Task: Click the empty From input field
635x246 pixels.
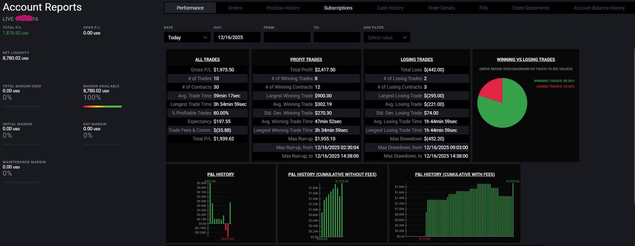Action: (x=287, y=37)
